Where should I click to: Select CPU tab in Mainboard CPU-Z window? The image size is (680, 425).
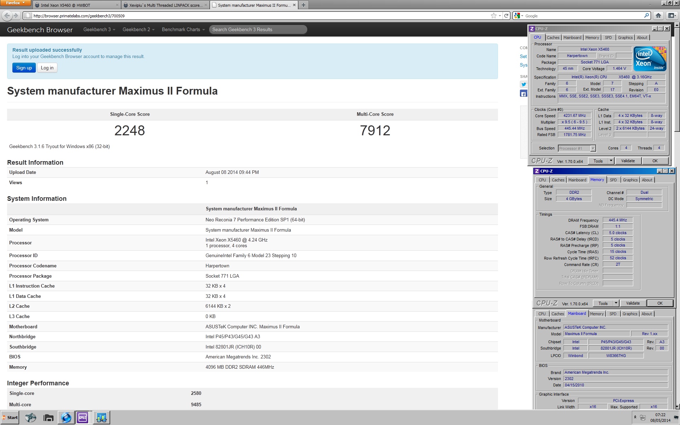point(542,314)
